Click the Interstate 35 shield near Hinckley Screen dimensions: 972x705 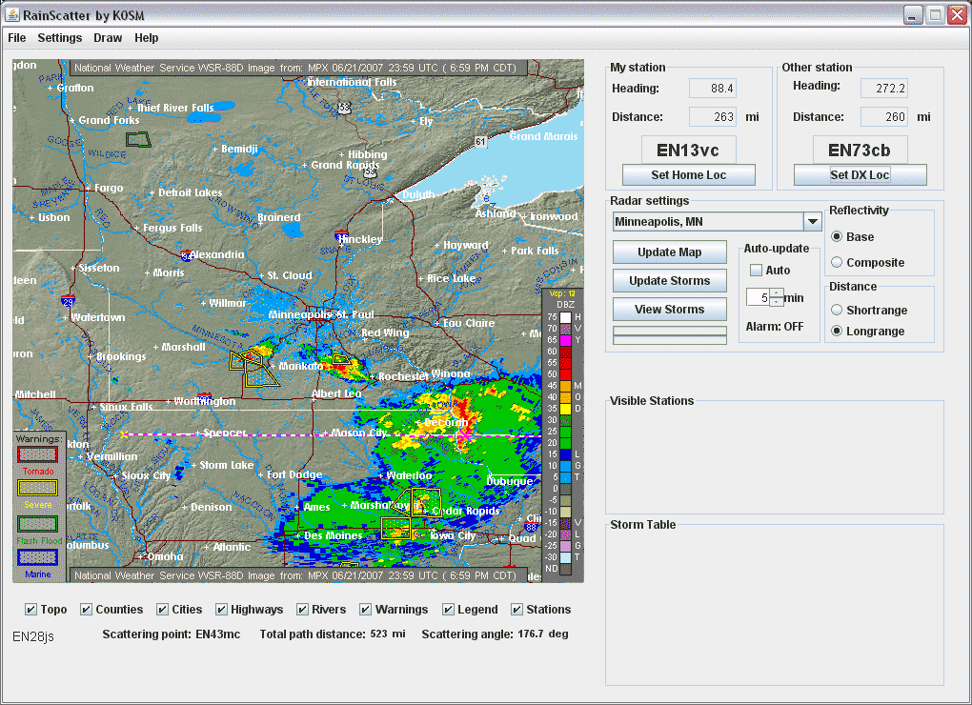point(341,234)
